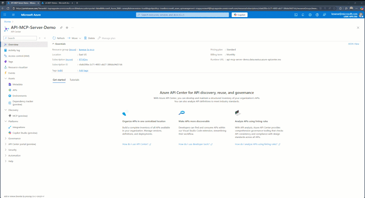Open How do I use developer tools link
Viewport: 365px width, 198px height.
pos(195,144)
